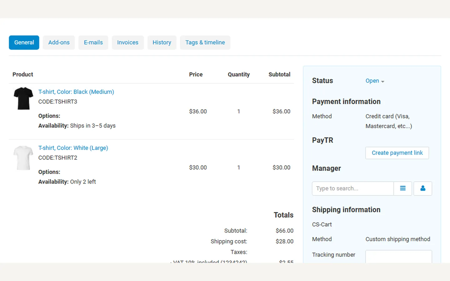The image size is (450, 281).
Task: View the History tab
Action: point(162,42)
